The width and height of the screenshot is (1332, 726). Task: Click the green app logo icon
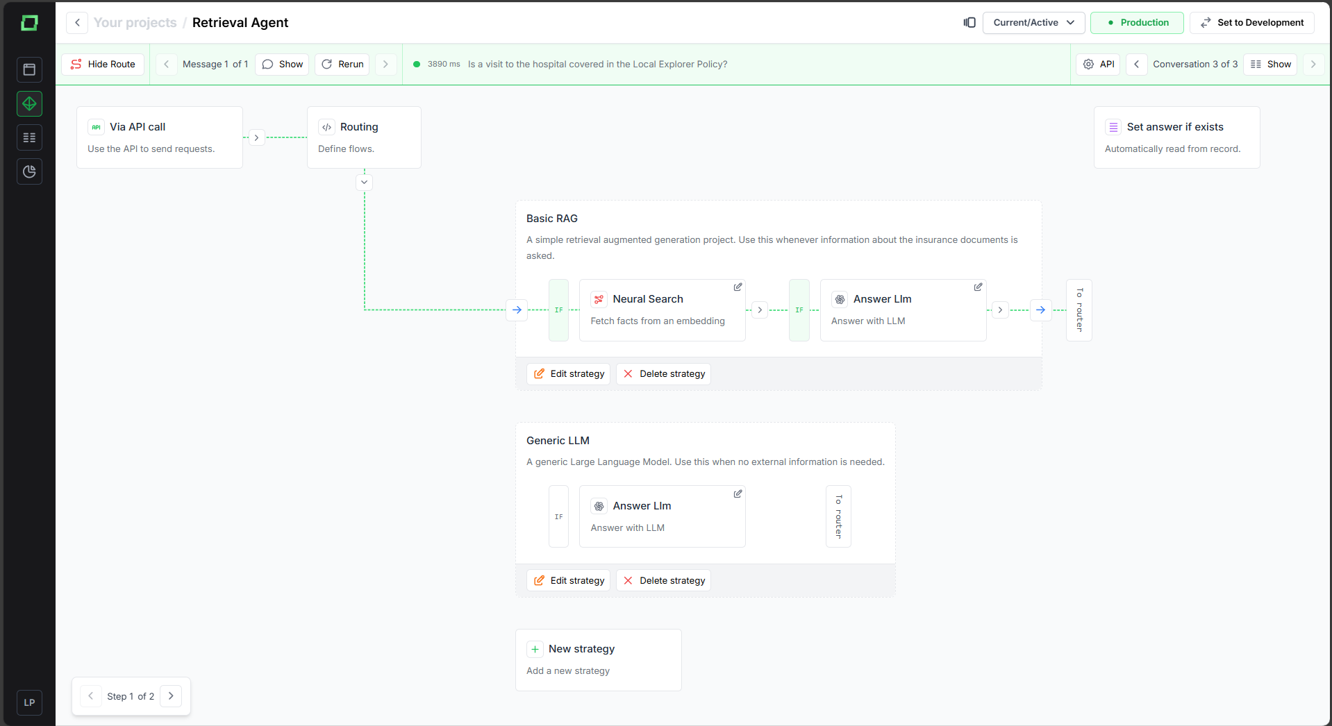click(29, 23)
